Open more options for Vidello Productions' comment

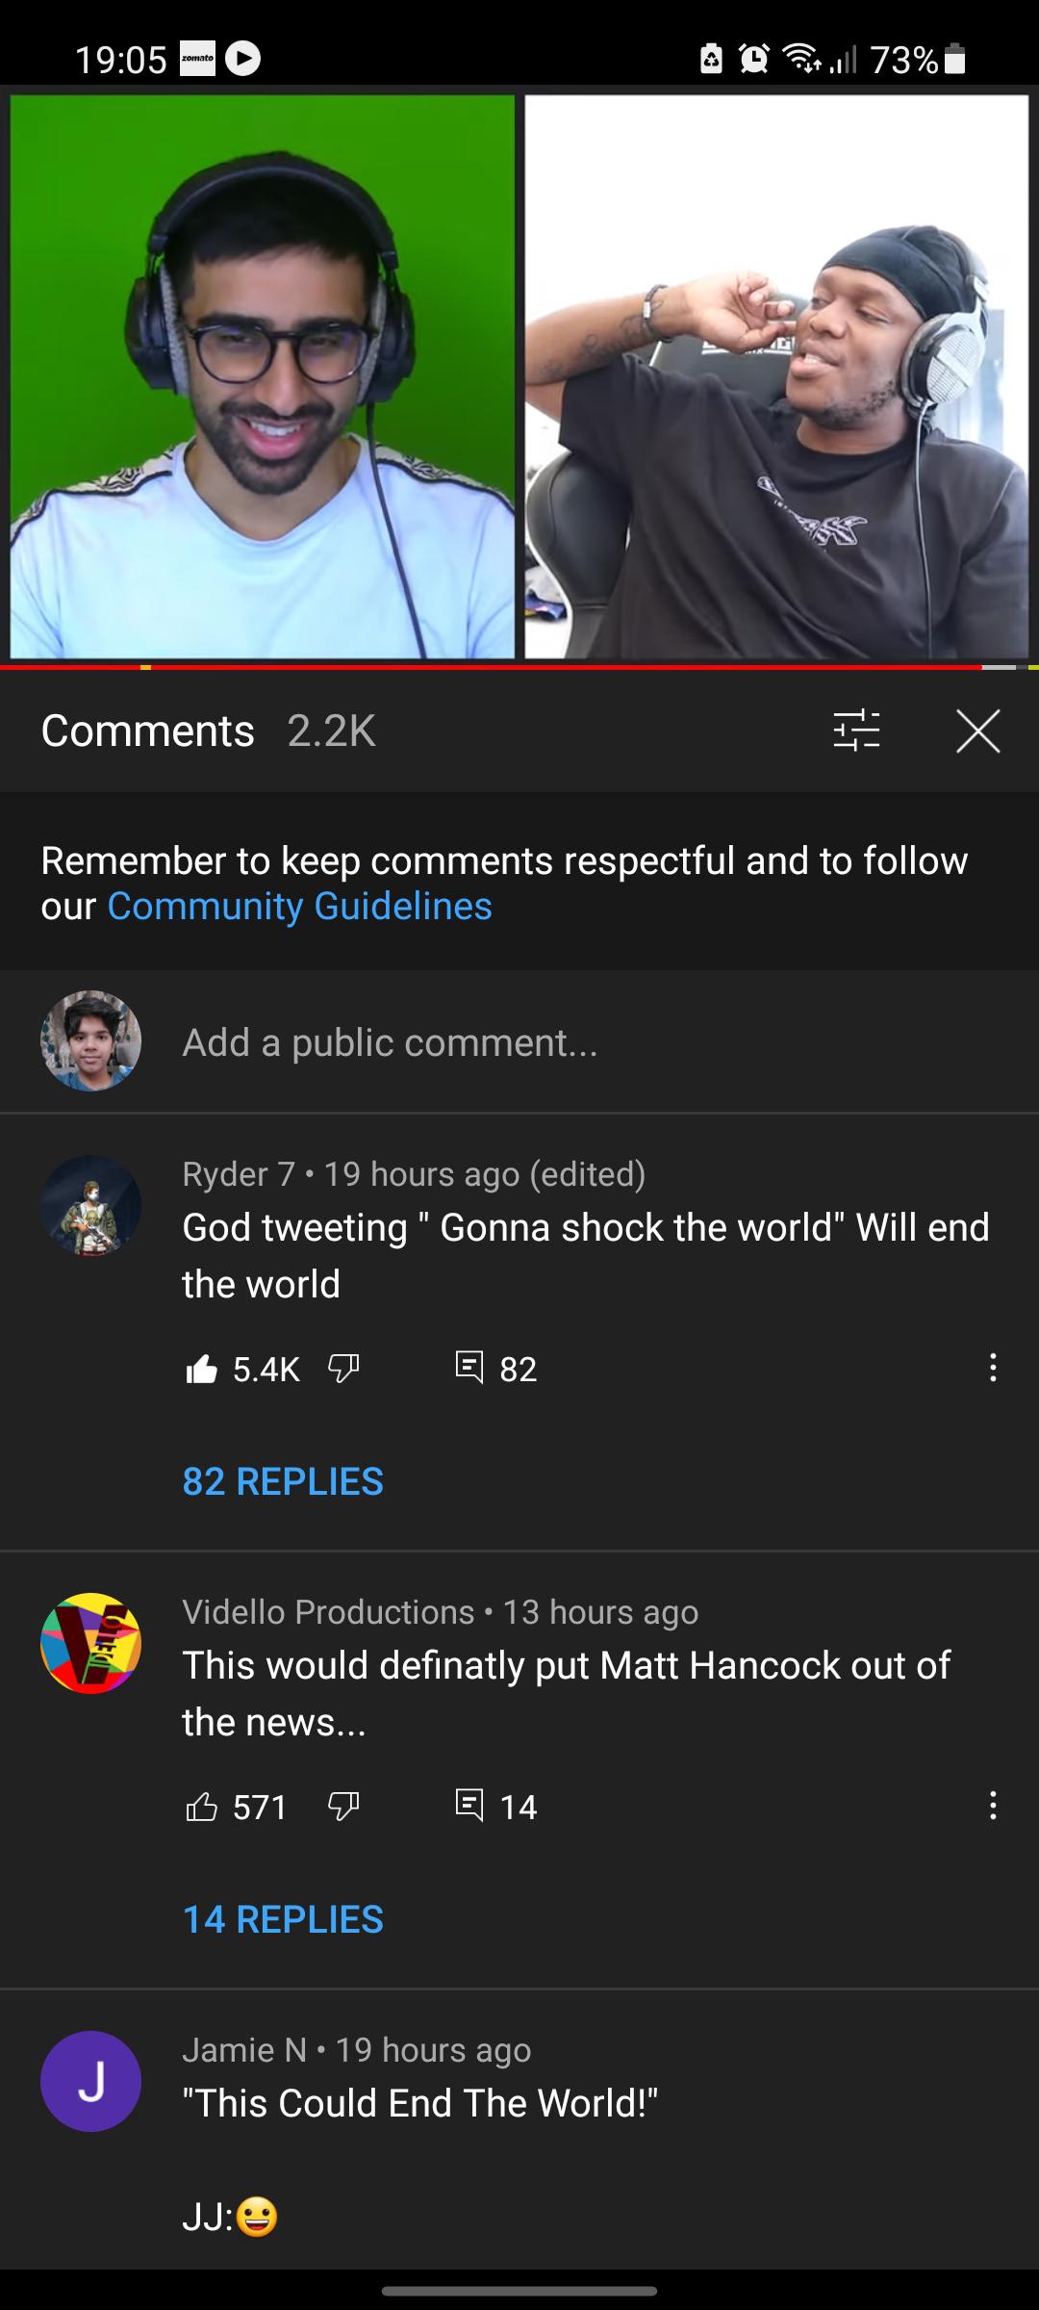[x=993, y=1807]
